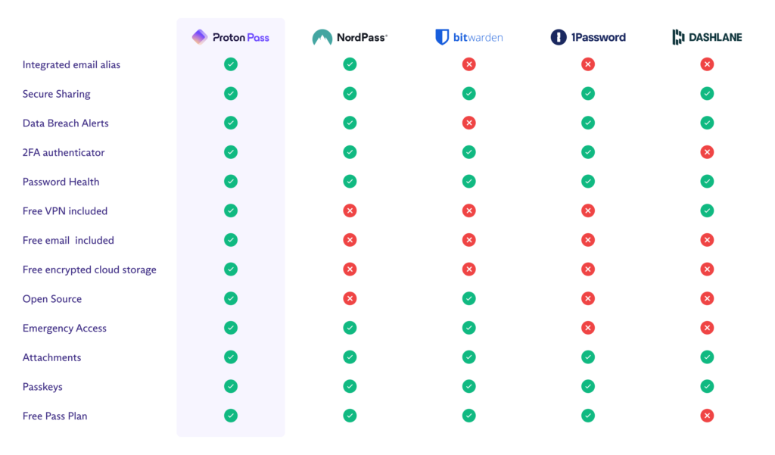Click the Secure Sharing feature label

tap(56, 94)
